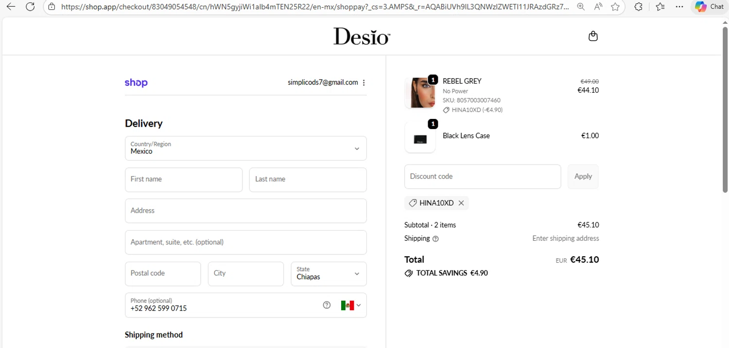Screen dimensions: 729x348
Task: Click the Apartment, suite optional field
Action: point(246,242)
